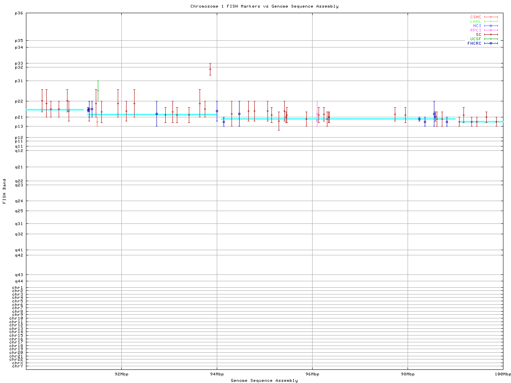Screen dimensions: 511x383
Task: Click the 100Mbp x-axis tick label
Action: 503,374
